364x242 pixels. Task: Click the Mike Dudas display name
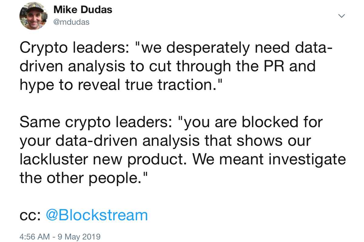(x=83, y=10)
